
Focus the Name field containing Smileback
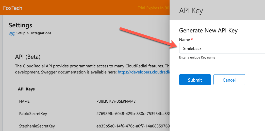coord(222,48)
